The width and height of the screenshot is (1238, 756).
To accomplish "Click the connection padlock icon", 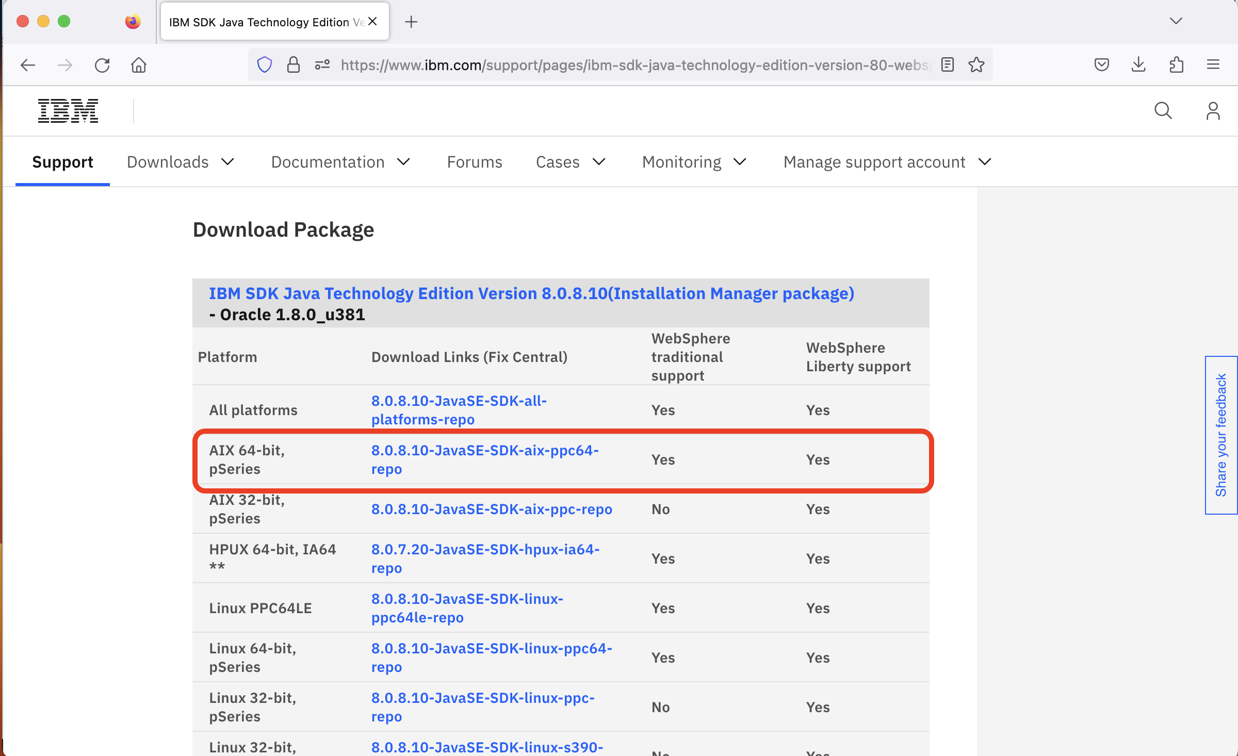I will tap(293, 64).
